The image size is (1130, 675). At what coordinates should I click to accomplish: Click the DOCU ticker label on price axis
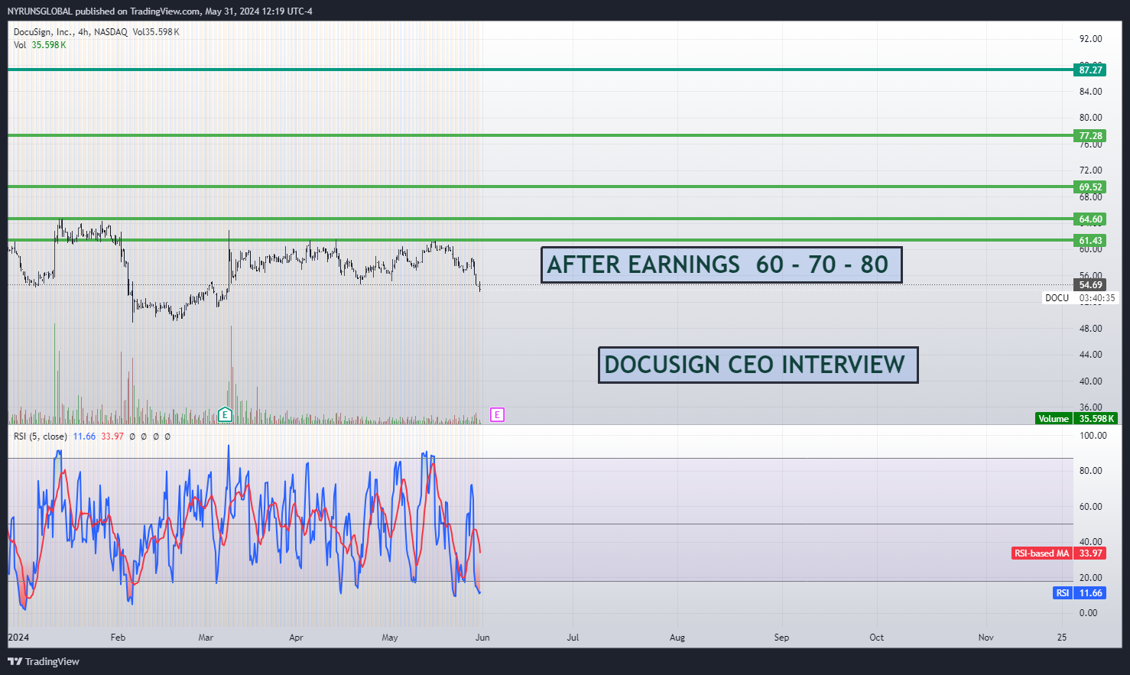click(x=1057, y=298)
